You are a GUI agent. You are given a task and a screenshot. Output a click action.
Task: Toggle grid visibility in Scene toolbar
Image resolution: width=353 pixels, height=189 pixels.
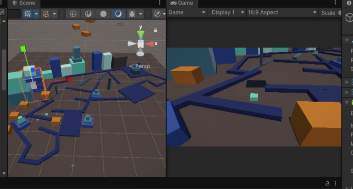pyautogui.click(x=27, y=14)
